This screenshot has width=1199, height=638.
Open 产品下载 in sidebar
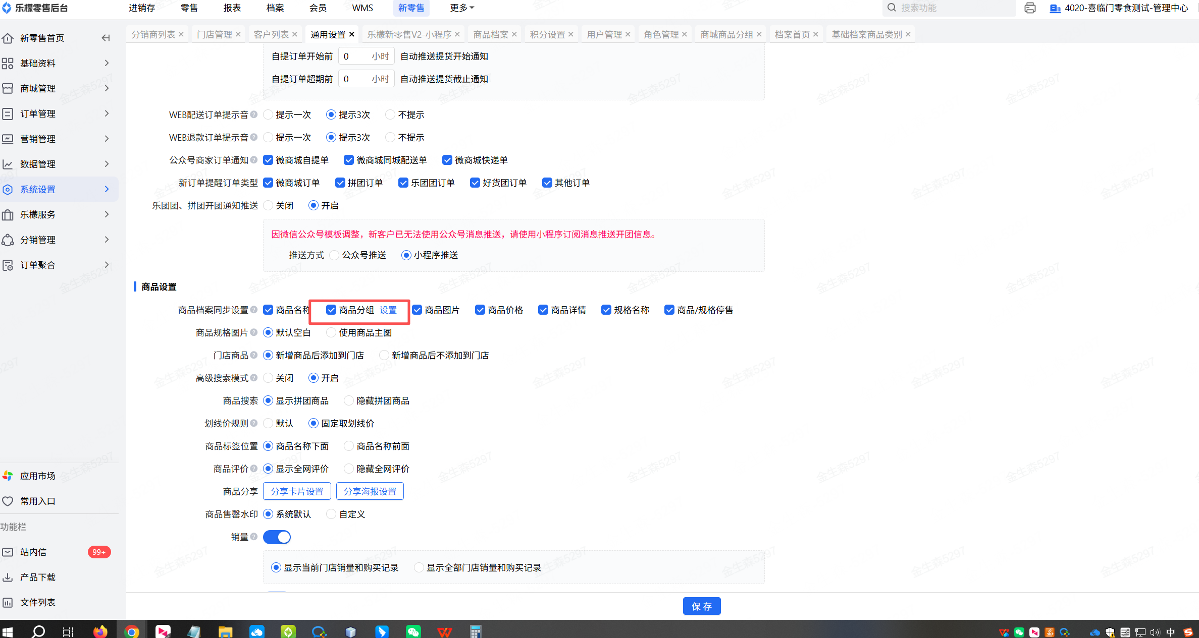[38, 577]
